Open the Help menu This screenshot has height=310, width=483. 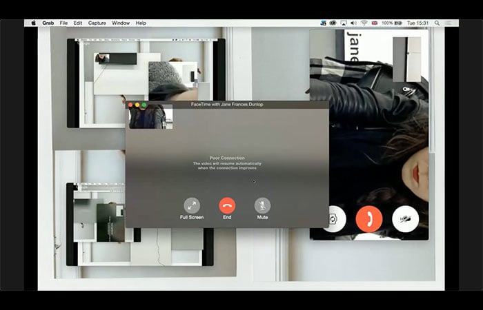click(x=141, y=23)
